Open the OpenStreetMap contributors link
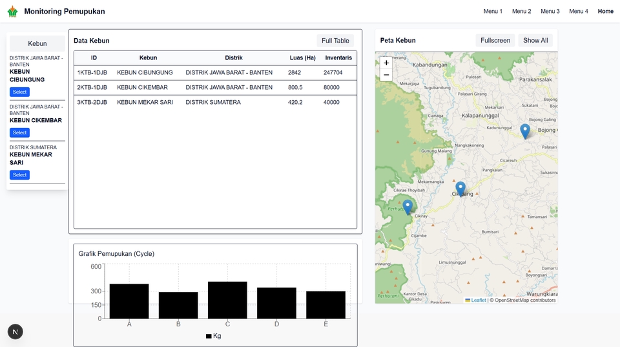The height and width of the screenshot is (347, 620). click(x=525, y=300)
